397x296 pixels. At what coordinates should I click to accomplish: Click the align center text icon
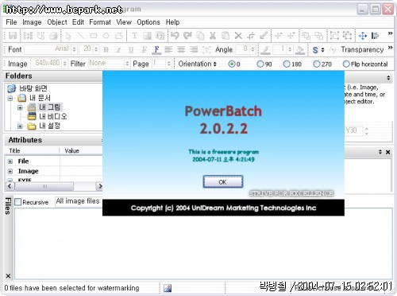[x=181, y=49]
